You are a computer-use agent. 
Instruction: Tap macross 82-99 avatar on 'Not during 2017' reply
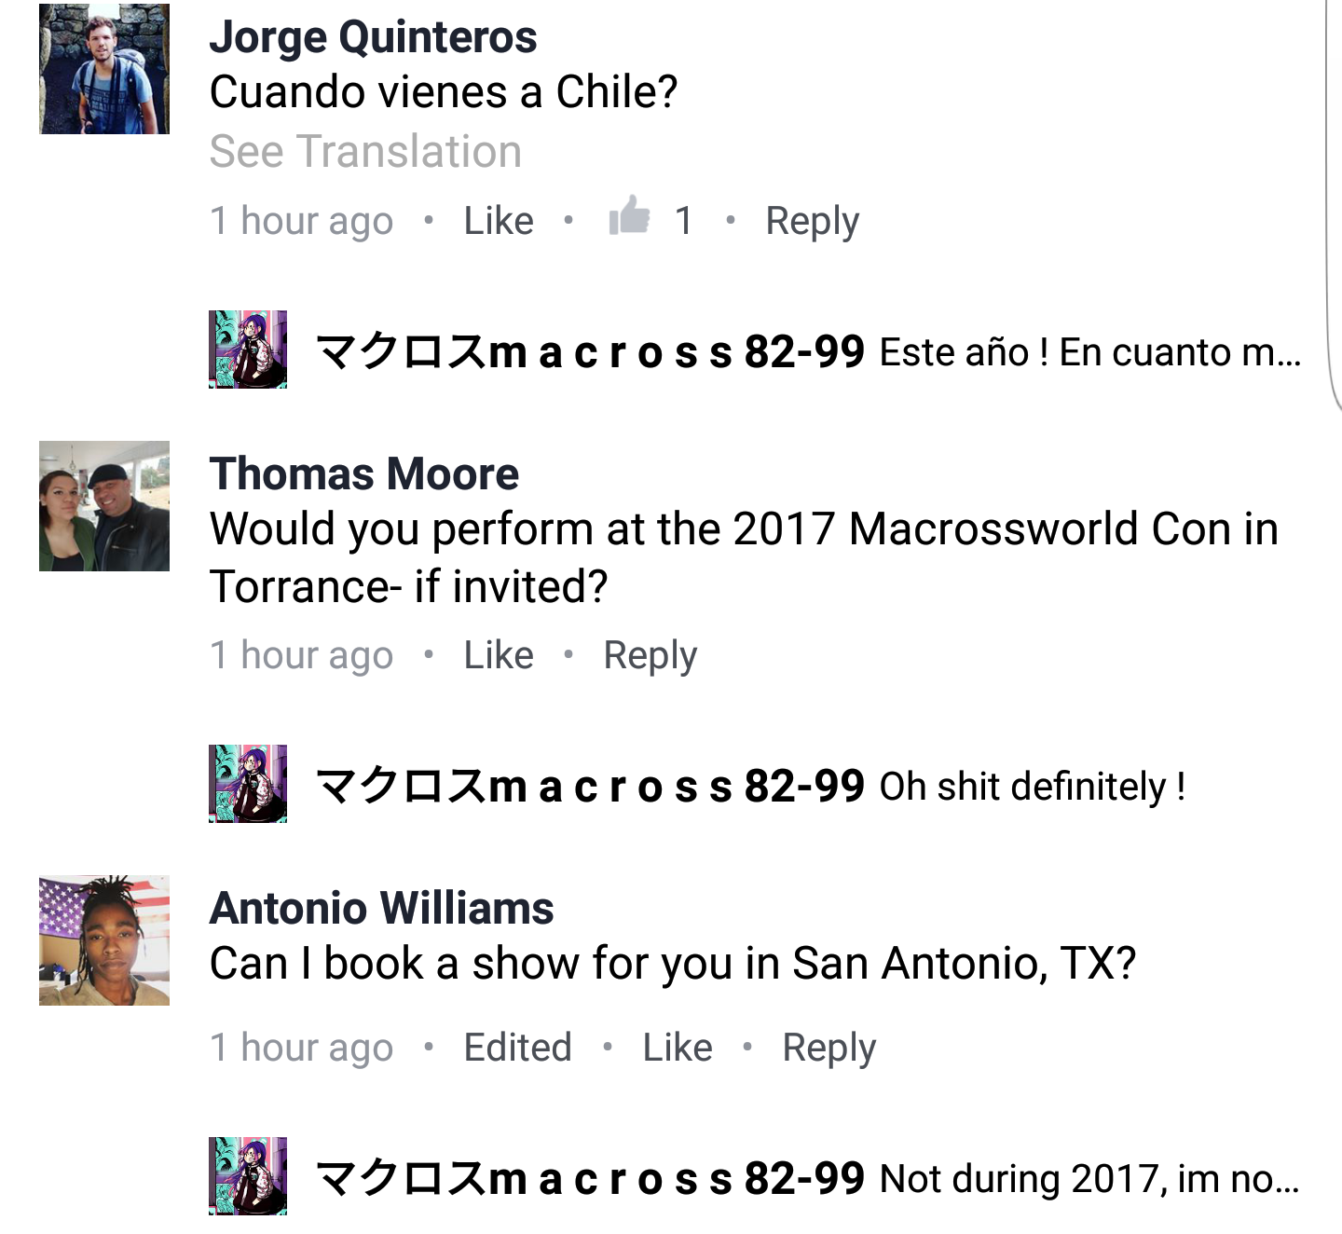(x=248, y=1176)
